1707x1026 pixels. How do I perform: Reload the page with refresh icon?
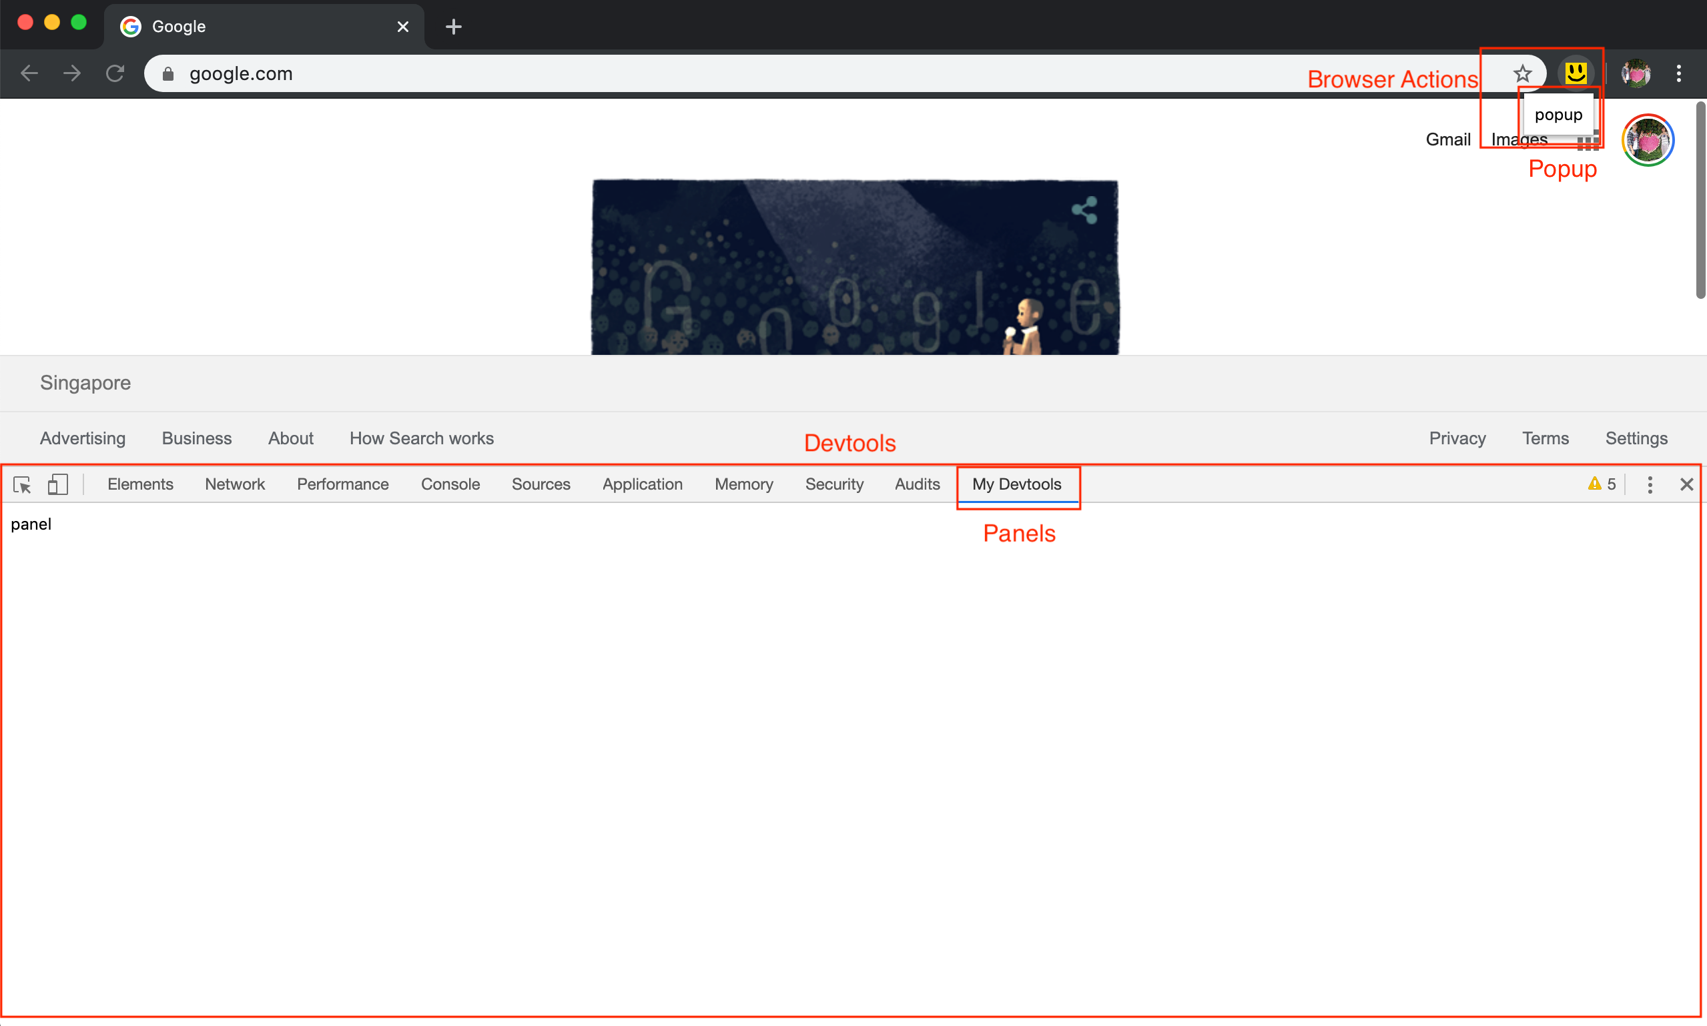point(115,73)
